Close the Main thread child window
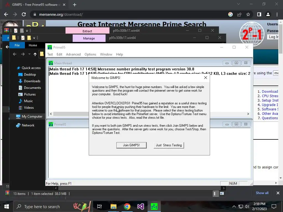This screenshot has height=212, width=283. pyautogui.click(x=246, y=63)
